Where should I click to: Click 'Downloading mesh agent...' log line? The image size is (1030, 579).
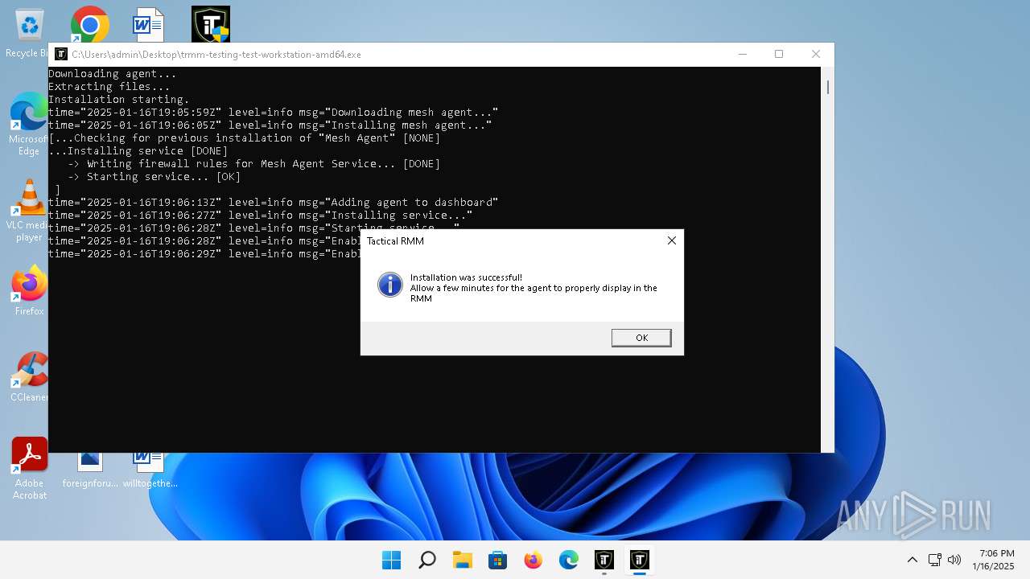pos(274,113)
